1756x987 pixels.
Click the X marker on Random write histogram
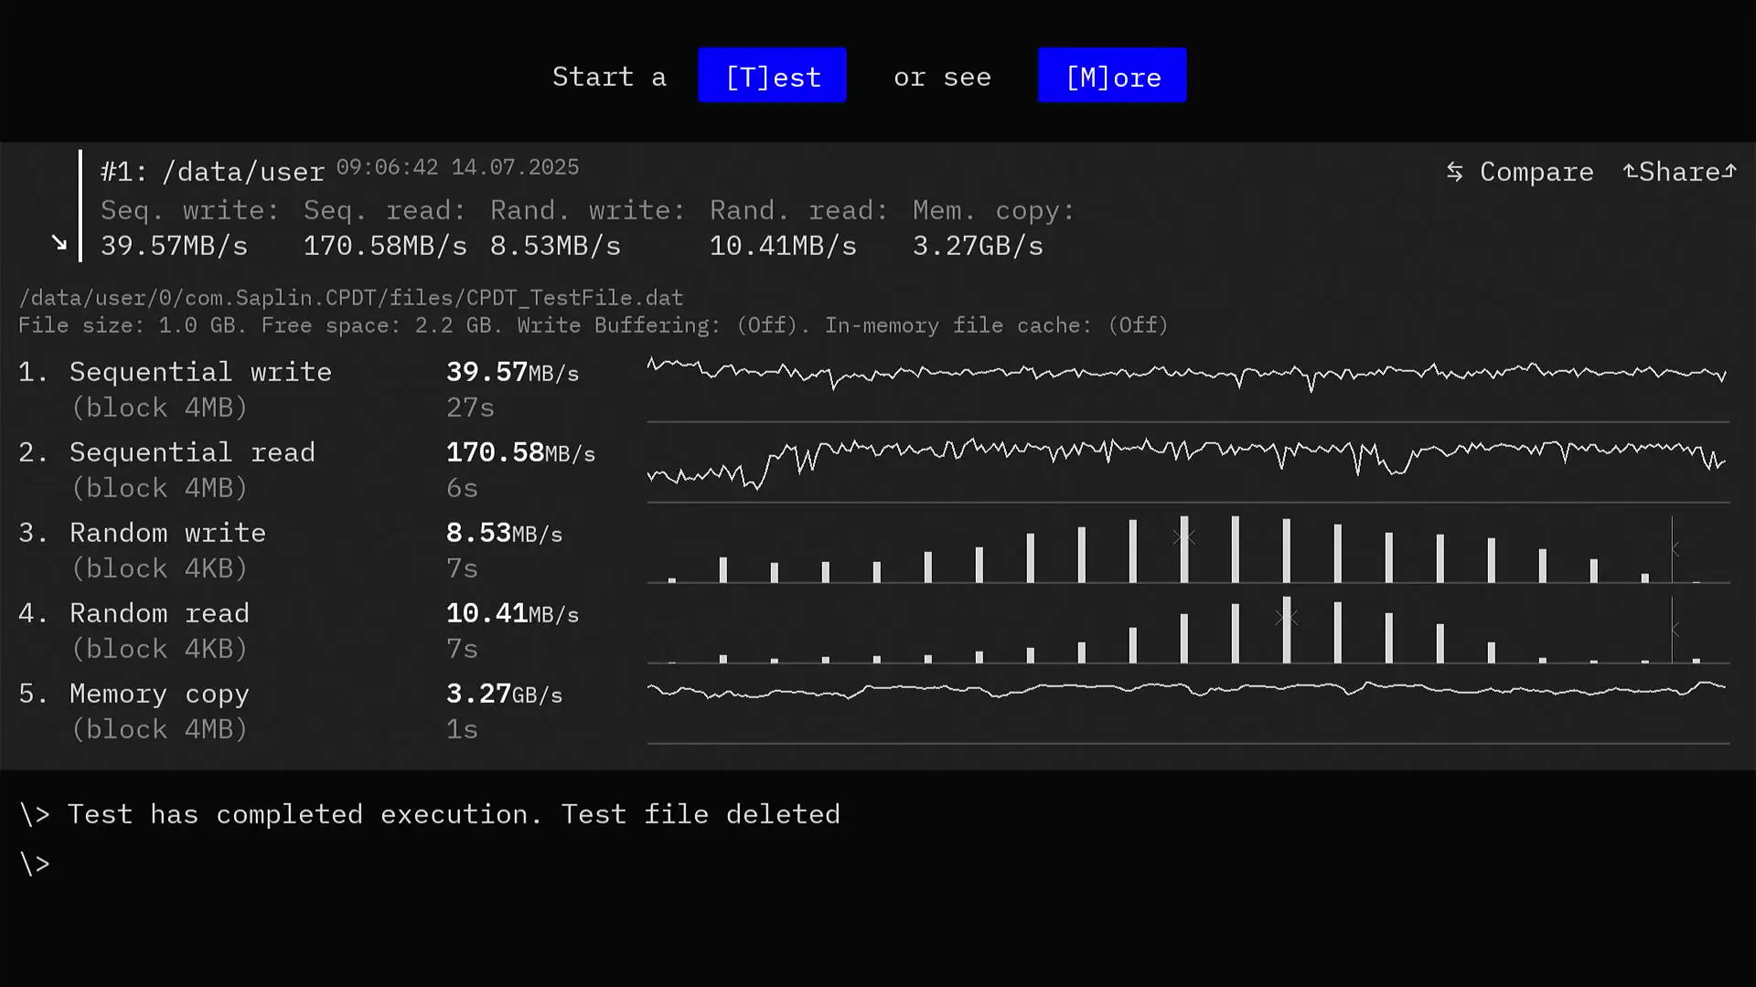[1183, 536]
